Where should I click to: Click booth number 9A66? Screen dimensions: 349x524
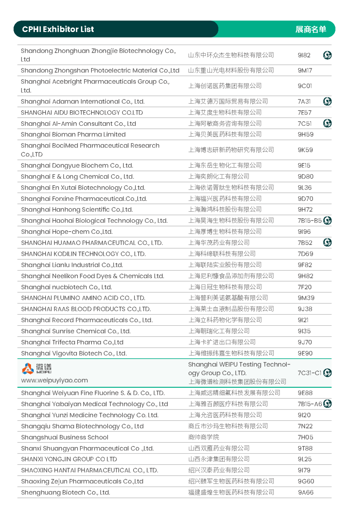coord(306,493)
